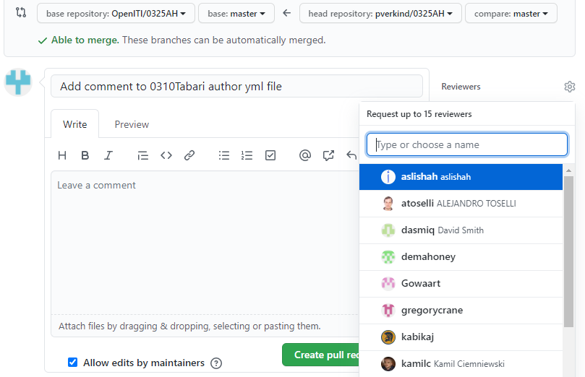Add a link with the chain icon

[x=189, y=155]
